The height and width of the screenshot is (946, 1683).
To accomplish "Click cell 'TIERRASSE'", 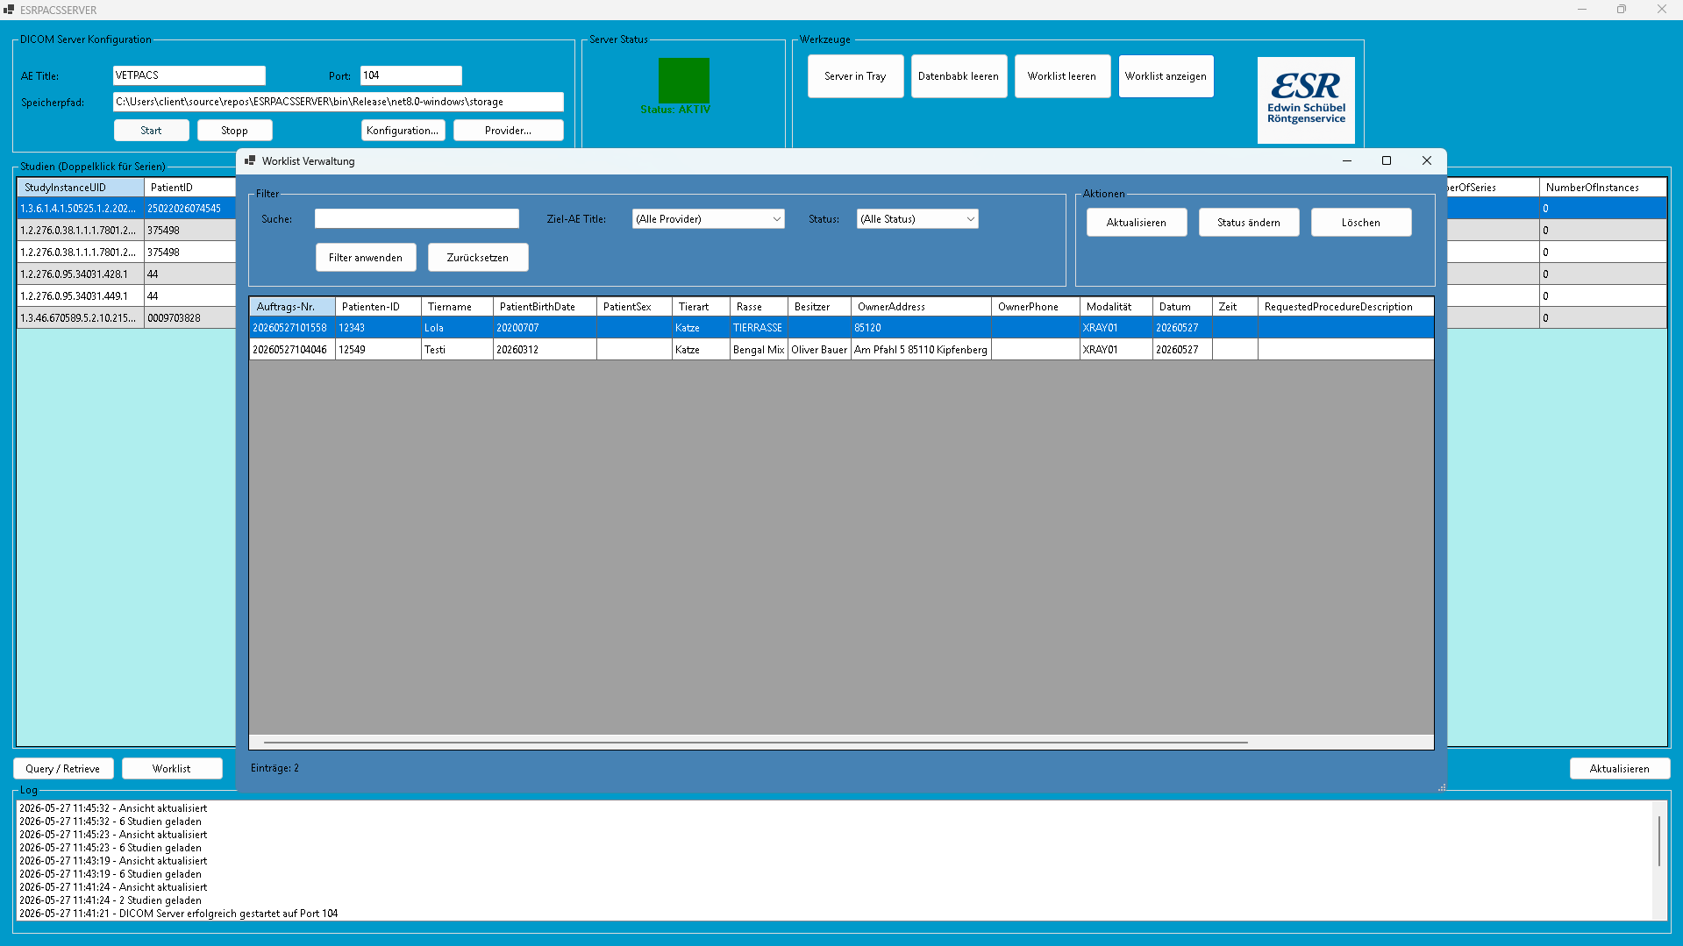I will tap(759, 328).
